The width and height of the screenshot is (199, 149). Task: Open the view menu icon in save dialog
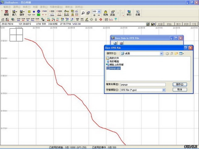[181, 54]
